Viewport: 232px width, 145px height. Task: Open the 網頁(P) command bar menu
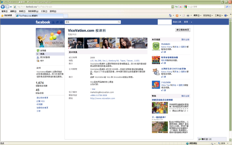coord(197,15)
